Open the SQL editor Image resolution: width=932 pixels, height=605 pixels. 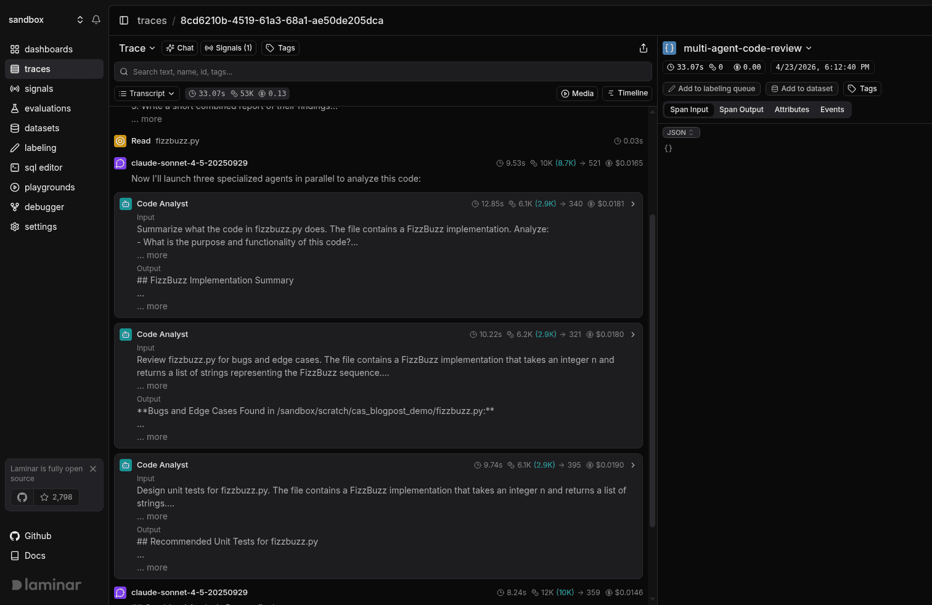point(42,167)
